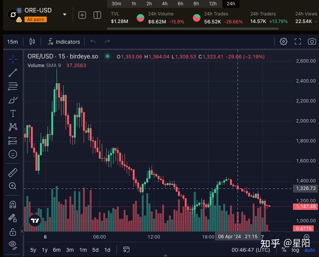Select the 8h stats tab
Image resolution: width=319 pixels, height=257 pixels.
(196, 4)
